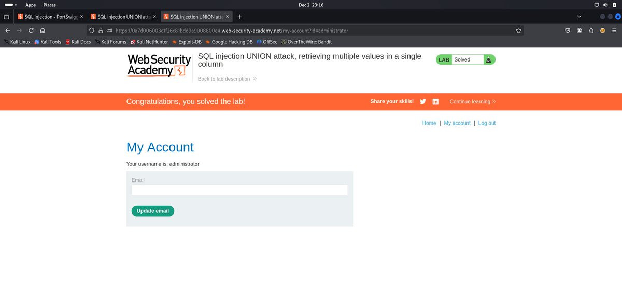Screen dimensions: 622x304
Task: Click the Update email button
Action: [x=153, y=211]
